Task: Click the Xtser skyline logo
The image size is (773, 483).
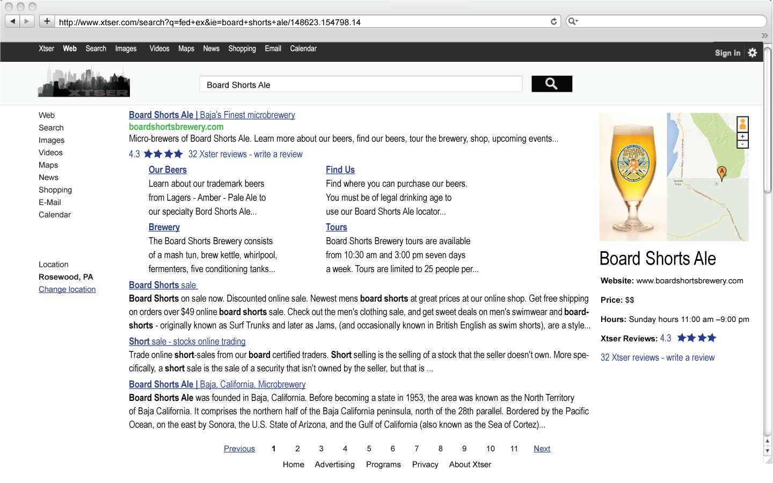Action: click(84, 81)
